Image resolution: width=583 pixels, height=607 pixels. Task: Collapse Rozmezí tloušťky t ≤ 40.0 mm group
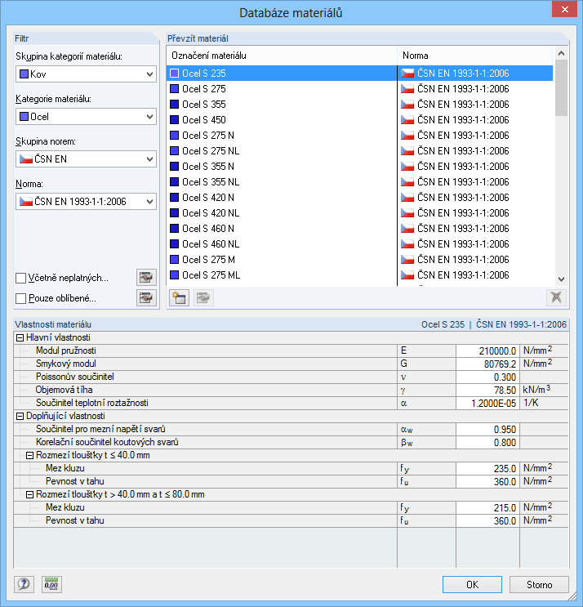click(29, 456)
